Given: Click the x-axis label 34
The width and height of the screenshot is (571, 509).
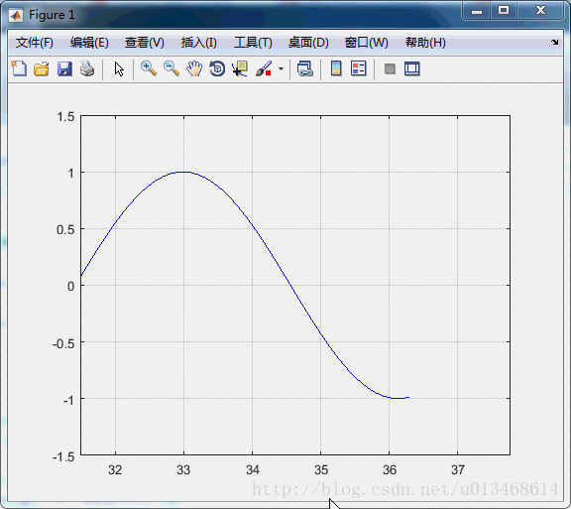Looking at the screenshot, I should click(253, 470).
